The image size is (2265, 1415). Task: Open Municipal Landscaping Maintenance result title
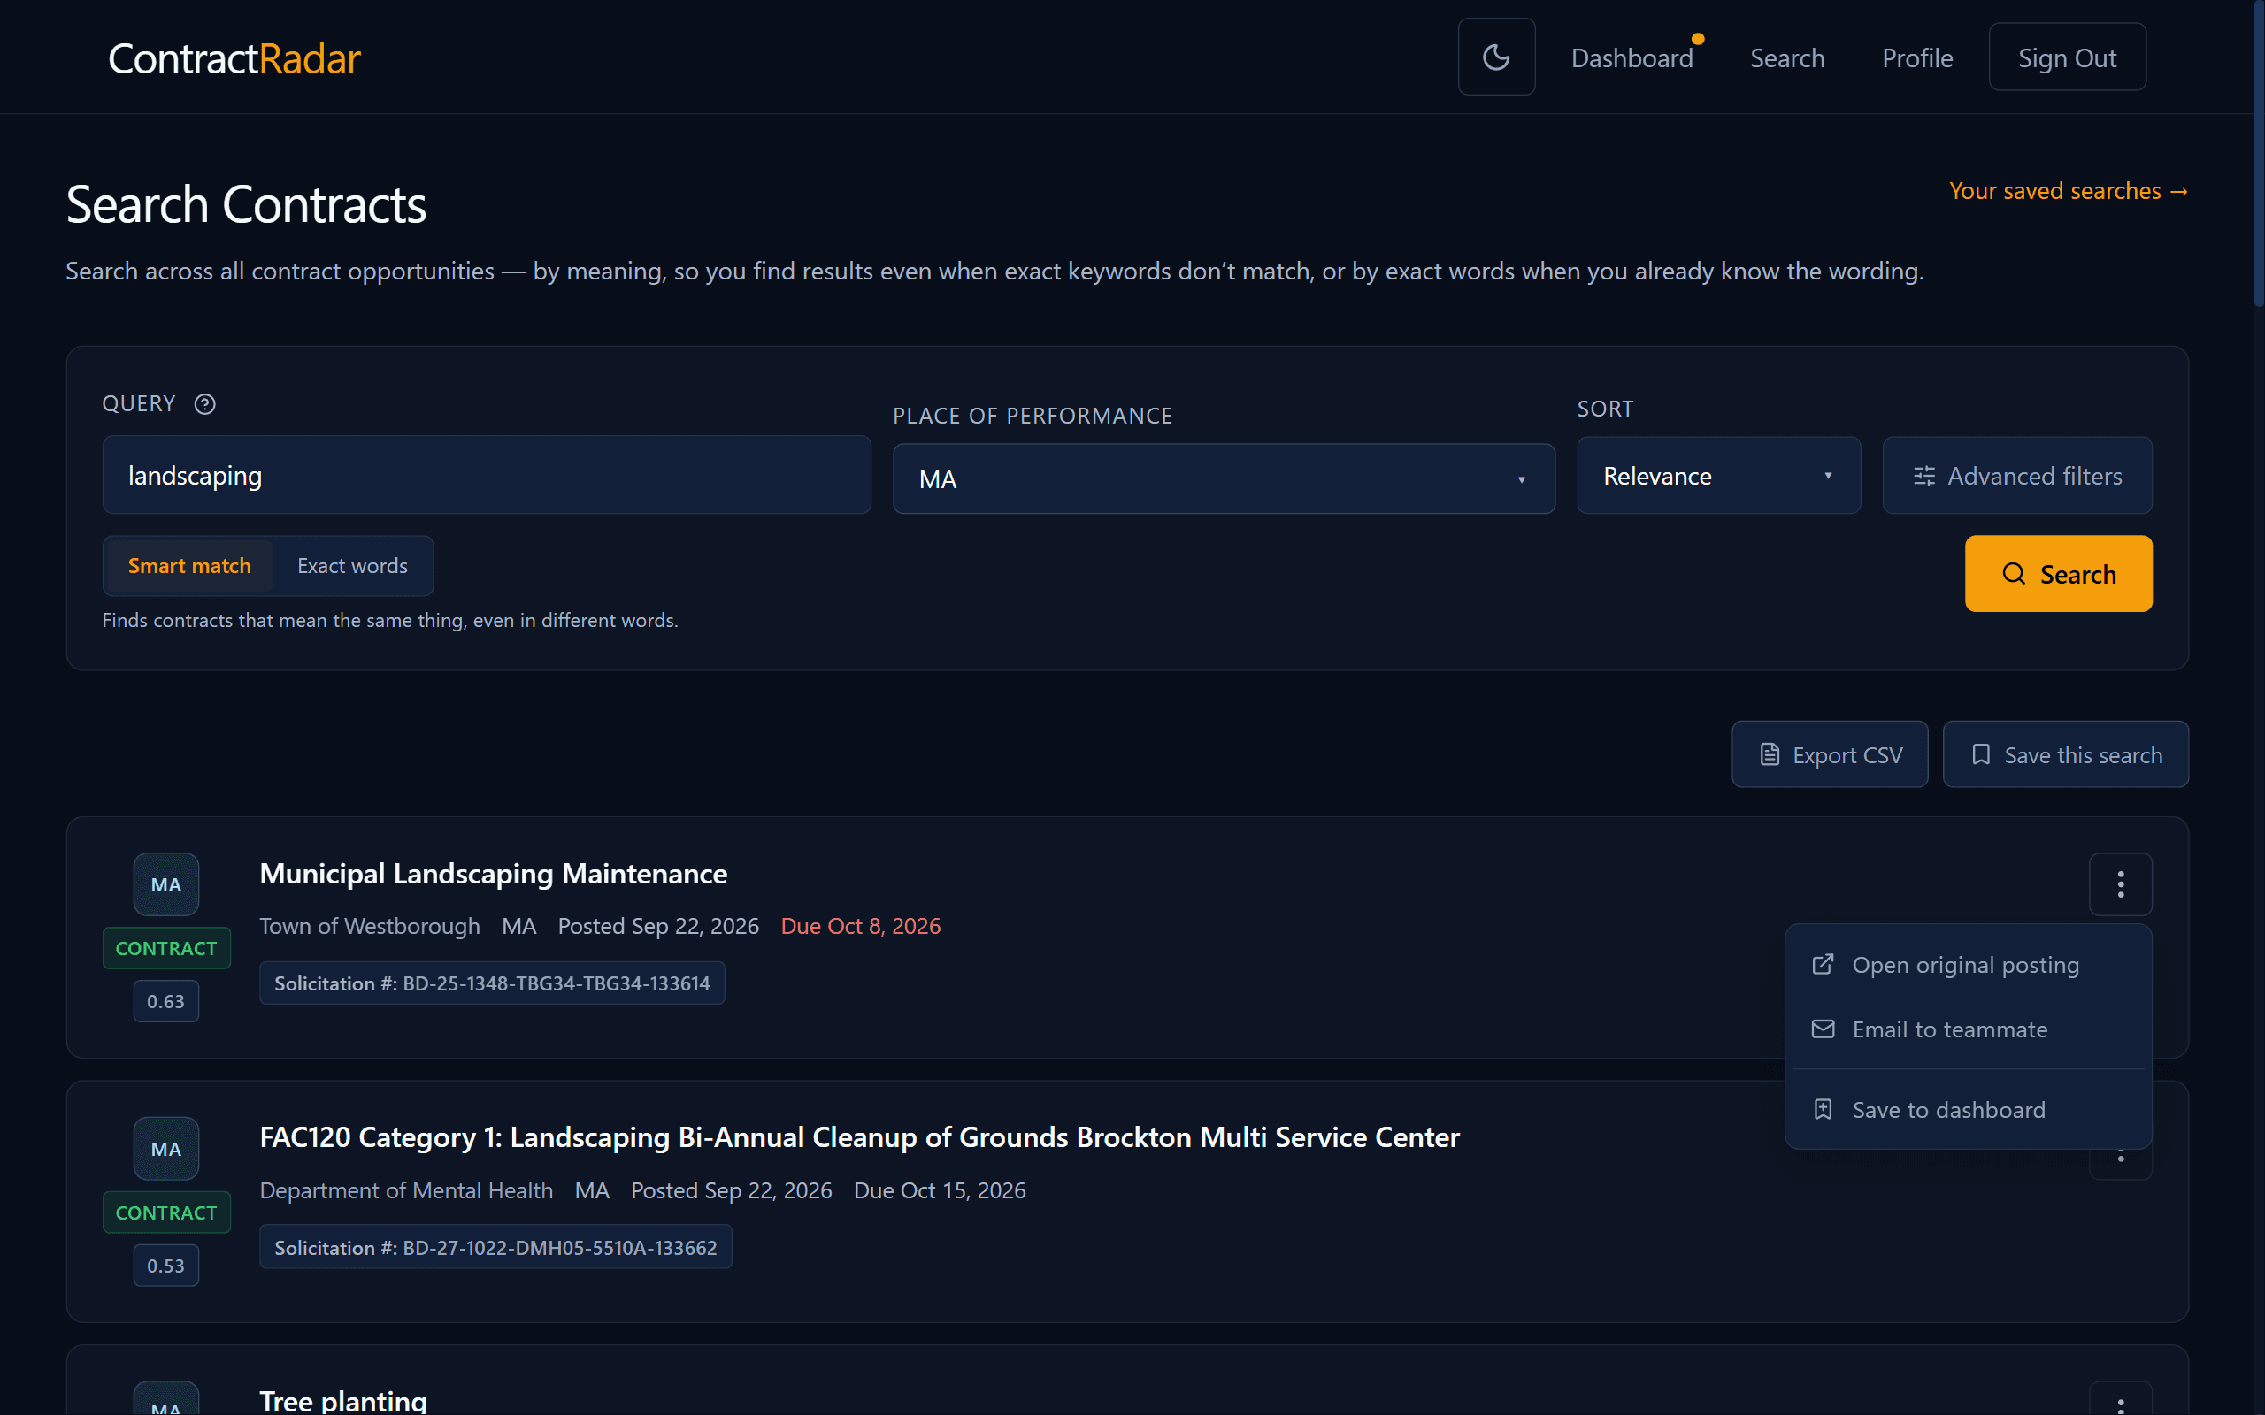click(x=493, y=873)
